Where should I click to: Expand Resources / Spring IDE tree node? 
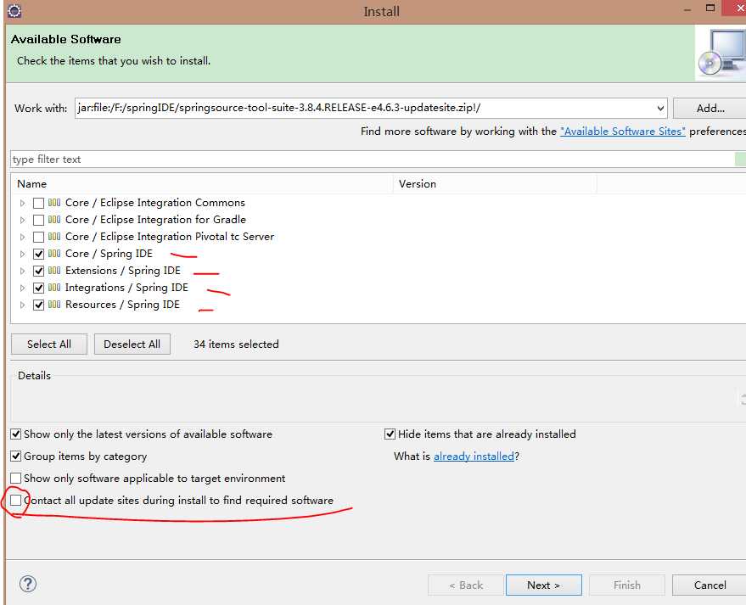[22, 305]
